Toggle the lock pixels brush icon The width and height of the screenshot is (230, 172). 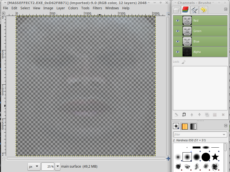184,62
